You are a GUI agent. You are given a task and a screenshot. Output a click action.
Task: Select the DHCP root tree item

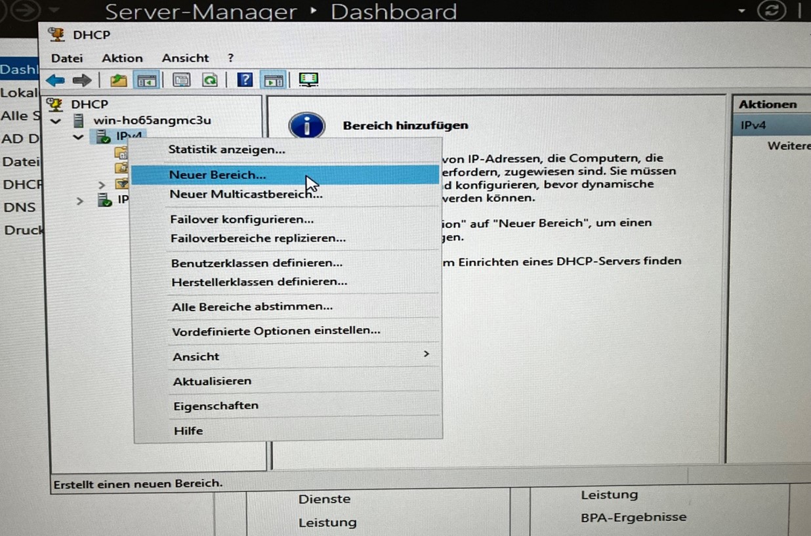pos(89,104)
